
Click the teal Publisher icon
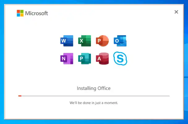(84, 58)
